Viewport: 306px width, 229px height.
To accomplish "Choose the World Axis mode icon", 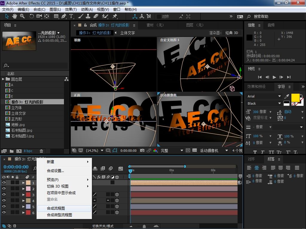I will pyautogui.click(x=142, y=16).
